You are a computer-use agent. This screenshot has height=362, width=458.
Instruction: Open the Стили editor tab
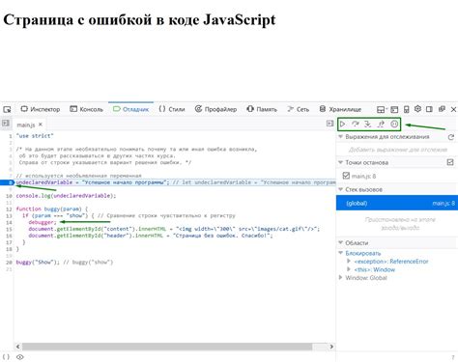(x=172, y=109)
